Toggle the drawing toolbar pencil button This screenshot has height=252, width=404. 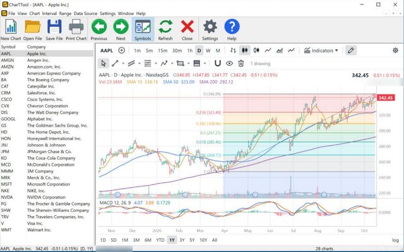point(351,50)
